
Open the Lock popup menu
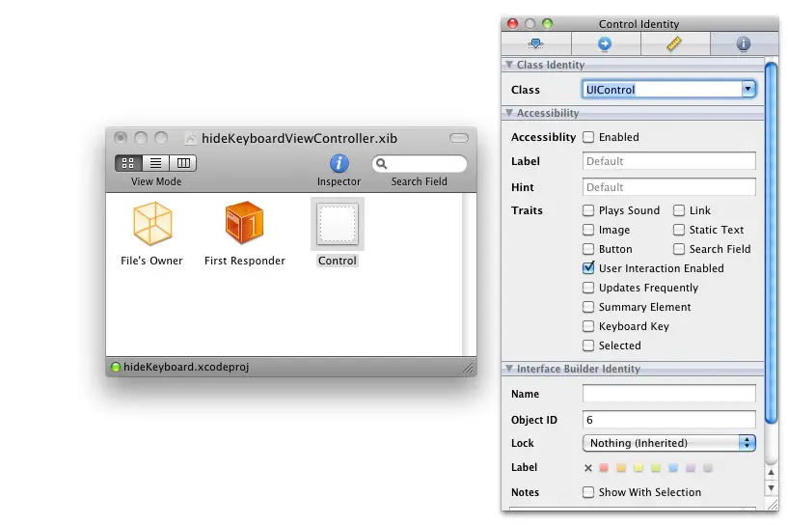[x=668, y=443]
